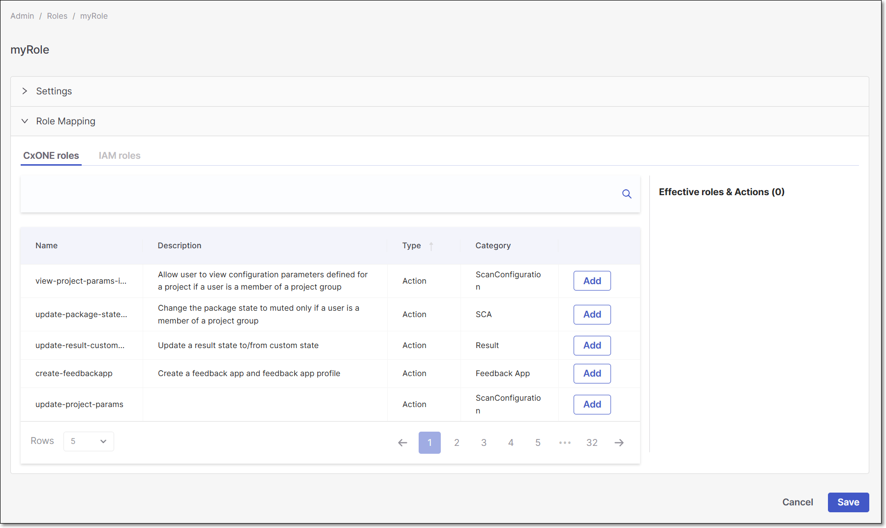The height and width of the screenshot is (528, 886).
Task: Cancel editing the role
Action: [797, 502]
